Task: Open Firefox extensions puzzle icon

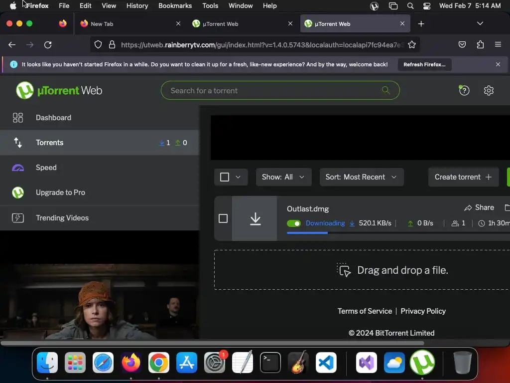Action: 480,44
